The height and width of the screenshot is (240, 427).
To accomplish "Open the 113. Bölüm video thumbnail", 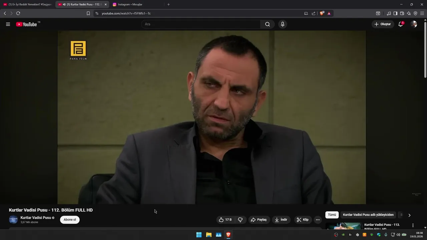I will [x=344, y=226].
